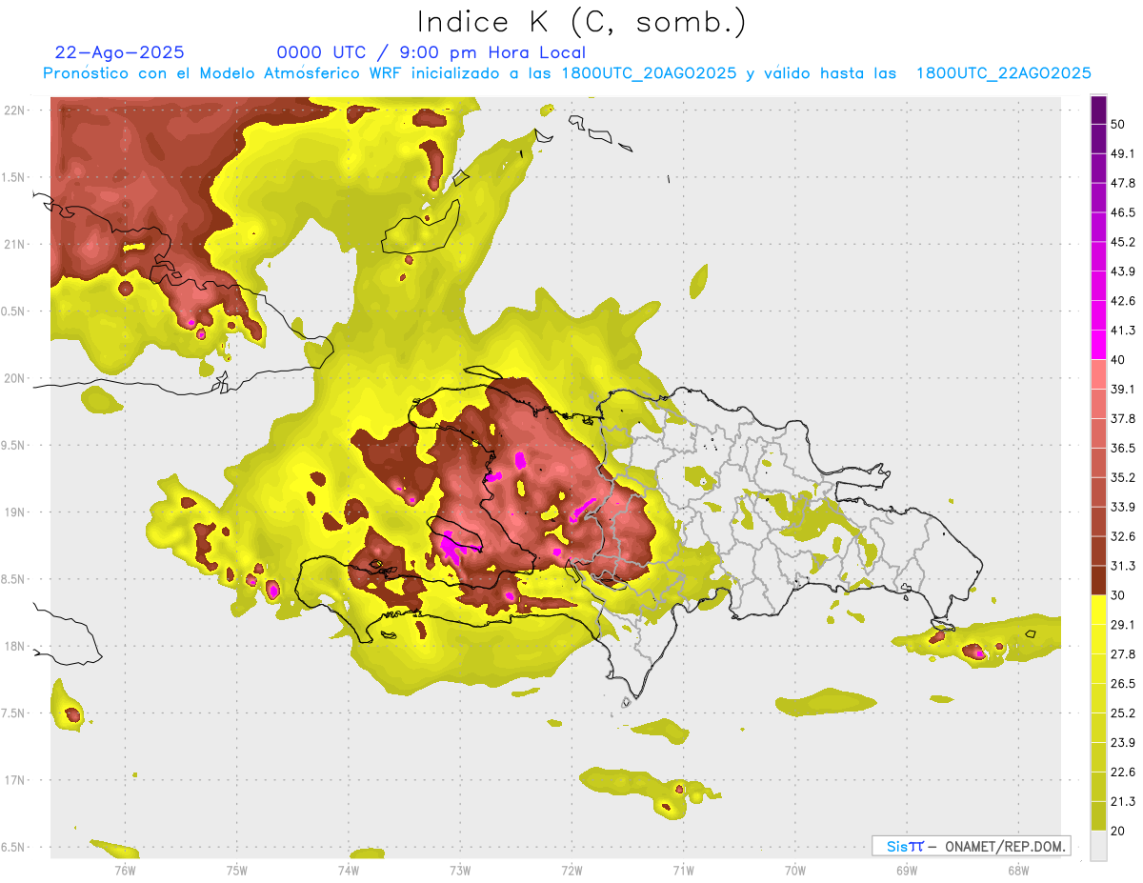Screen dimensions: 1143x883
Task: Click the colorbar label "23.9"
Action: [1124, 744]
